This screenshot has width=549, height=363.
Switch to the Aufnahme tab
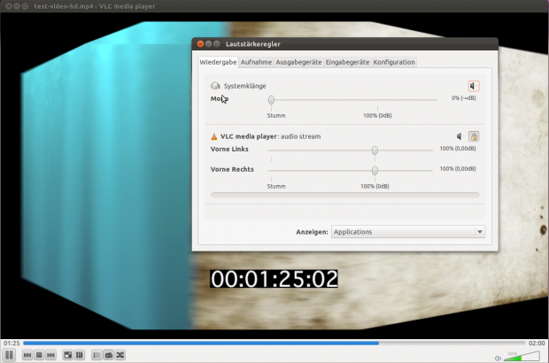coord(256,62)
